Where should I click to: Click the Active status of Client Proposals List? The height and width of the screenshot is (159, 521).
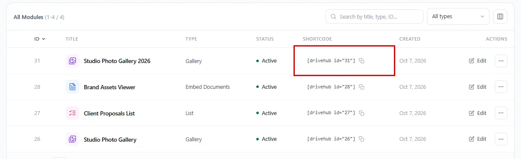[266, 113]
